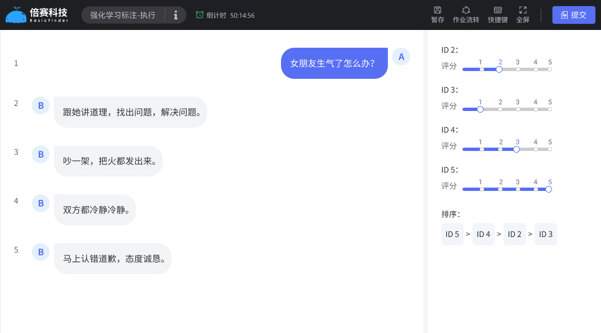Show 快捷键 keyboard shortcuts
This screenshot has height=333, width=601.
pos(497,15)
